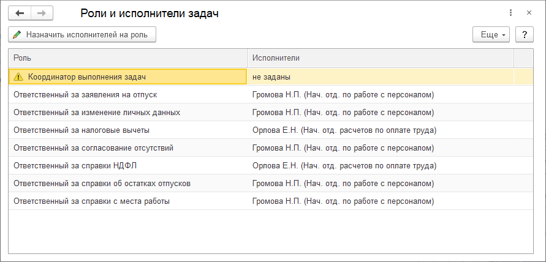Select Ответственный за согласование отсутствий role
Image resolution: width=546 pixels, height=262 pixels.
click(x=93, y=148)
